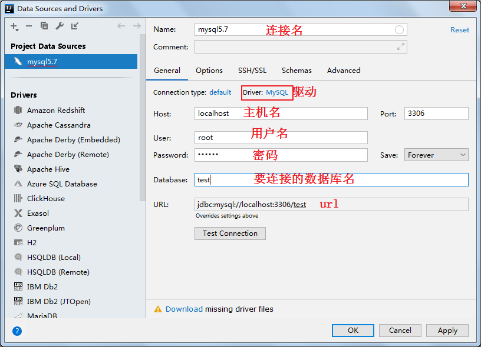The width and height of the screenshot is (481, 347).
Task: Click the IBM Db2 (JTOpen) icon
Action: point(18,301)
